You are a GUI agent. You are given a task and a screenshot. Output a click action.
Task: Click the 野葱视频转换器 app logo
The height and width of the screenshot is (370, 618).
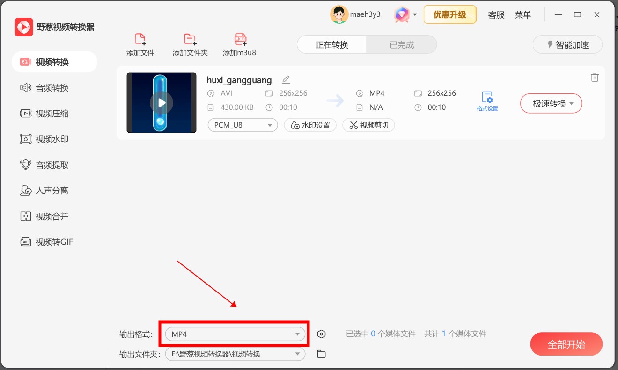[x=24, y=27]
